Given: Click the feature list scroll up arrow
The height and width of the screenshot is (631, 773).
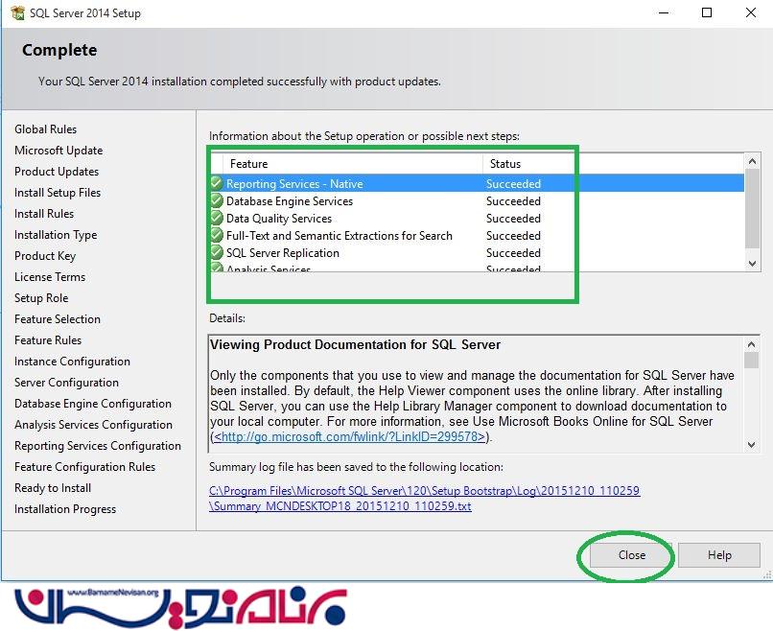Looking at the screenshot, I should 752,161.
